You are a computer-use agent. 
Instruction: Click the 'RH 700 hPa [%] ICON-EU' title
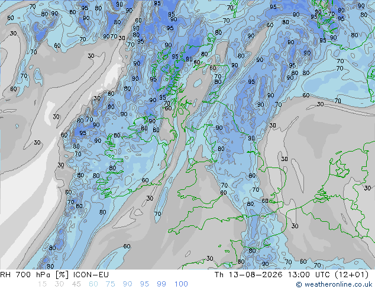click(x=54, y=275)
